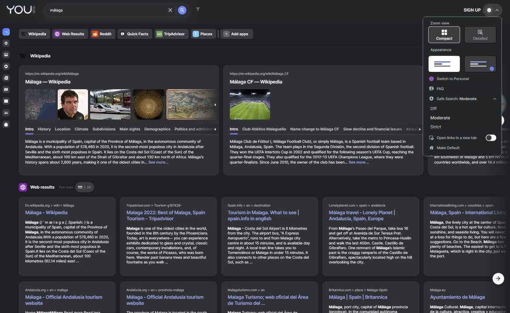Open the Location tab of Málaga article

click(x=62, y=129)
